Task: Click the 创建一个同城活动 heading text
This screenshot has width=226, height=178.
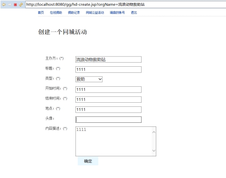Action: [62, 32]
